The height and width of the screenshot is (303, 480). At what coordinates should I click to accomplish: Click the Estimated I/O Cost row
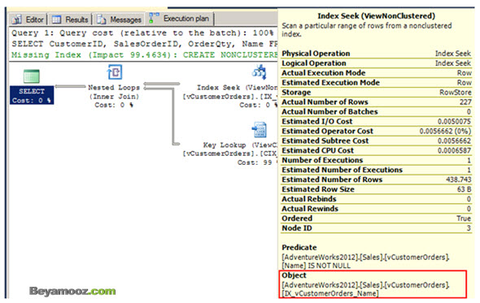pos(376,121)
